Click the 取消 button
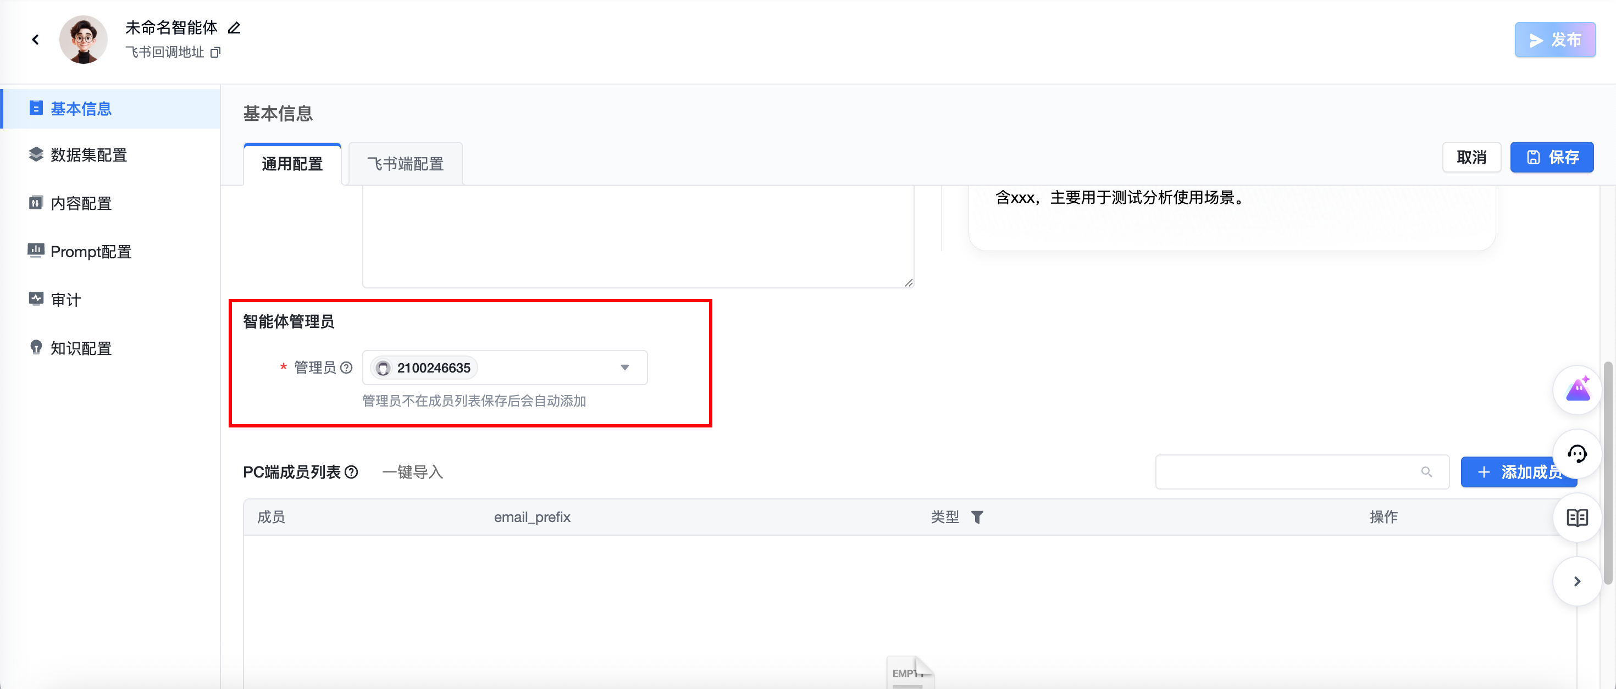This screenshot has height=689, width=1616. [1471, 157]
